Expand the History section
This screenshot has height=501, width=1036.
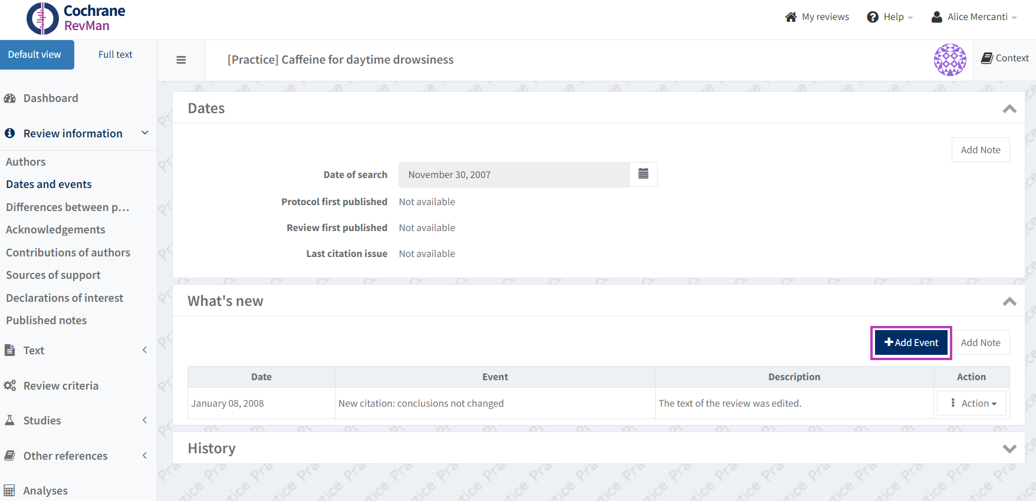1009,449
